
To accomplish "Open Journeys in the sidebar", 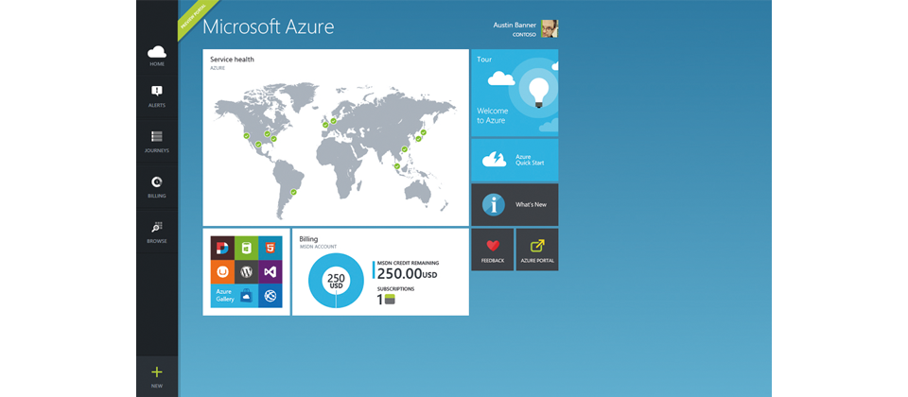I will pos(157,142).
